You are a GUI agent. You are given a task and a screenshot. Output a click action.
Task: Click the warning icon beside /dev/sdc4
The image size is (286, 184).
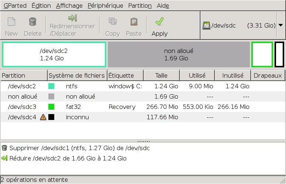coord(43,117)
